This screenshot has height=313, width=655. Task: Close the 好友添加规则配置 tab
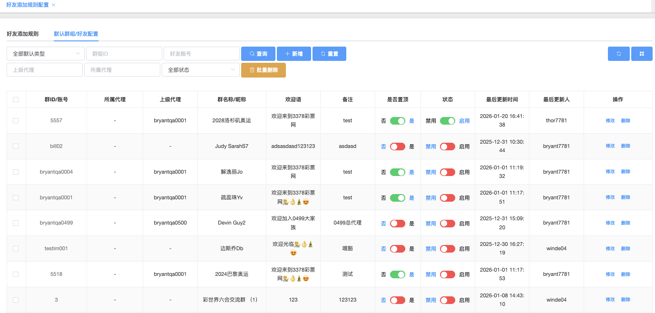point(53,5)
